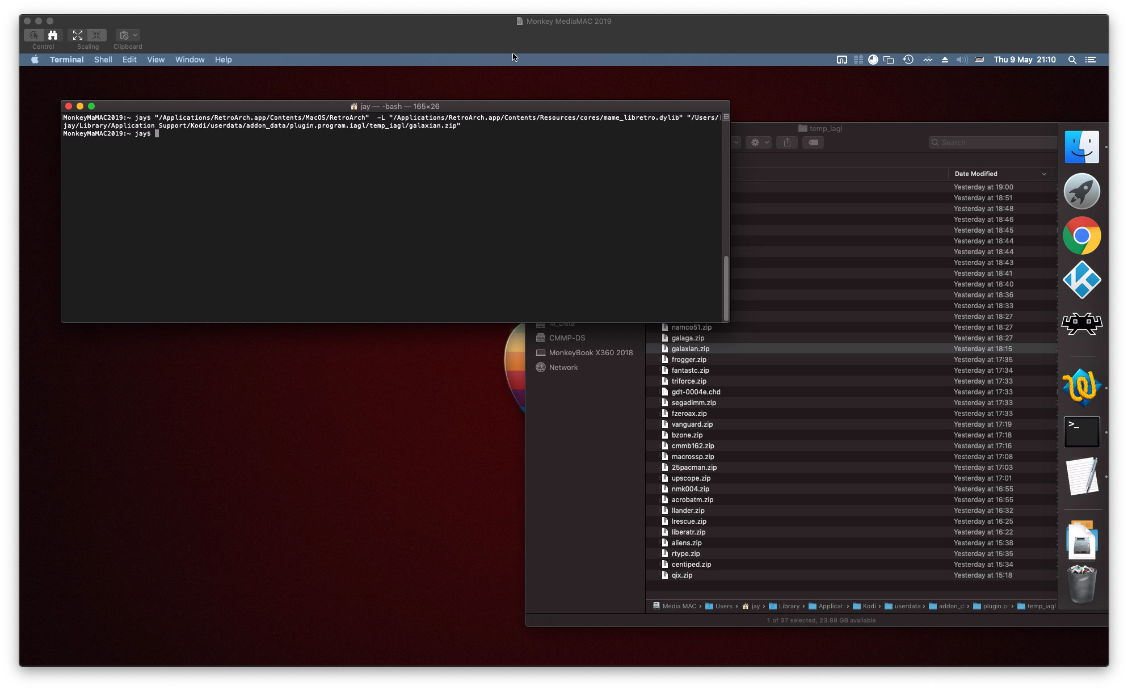This screenshot has width=1128, height=690.
Task: Open the Window menu in the menu bar
Action: tap(190, 60)
